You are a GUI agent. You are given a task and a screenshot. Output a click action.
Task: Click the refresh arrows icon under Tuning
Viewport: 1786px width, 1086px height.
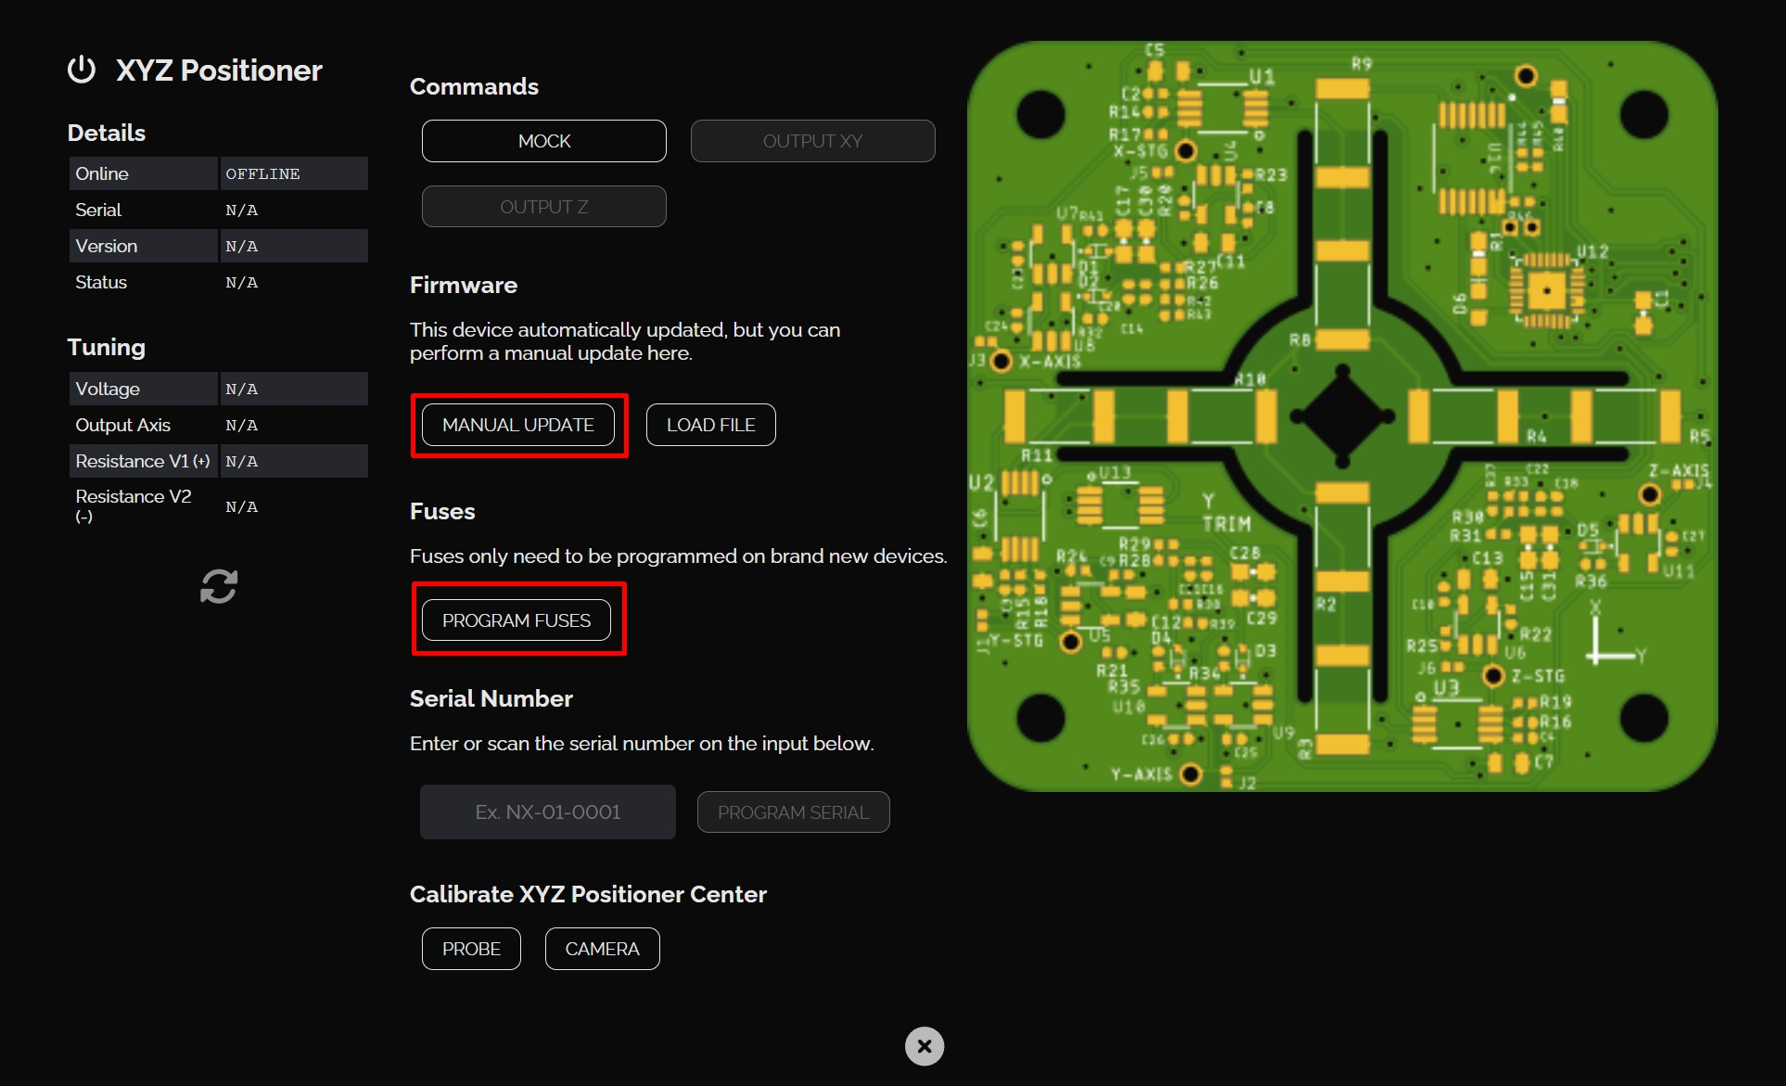tap(219, 586)
